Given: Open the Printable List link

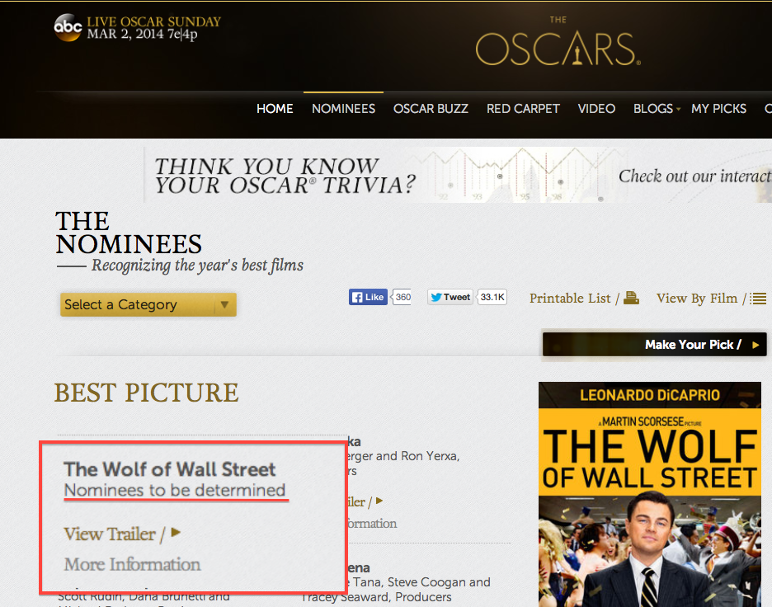Looking at the screenshot, I should pyautogui.click(x=570, y=299).
